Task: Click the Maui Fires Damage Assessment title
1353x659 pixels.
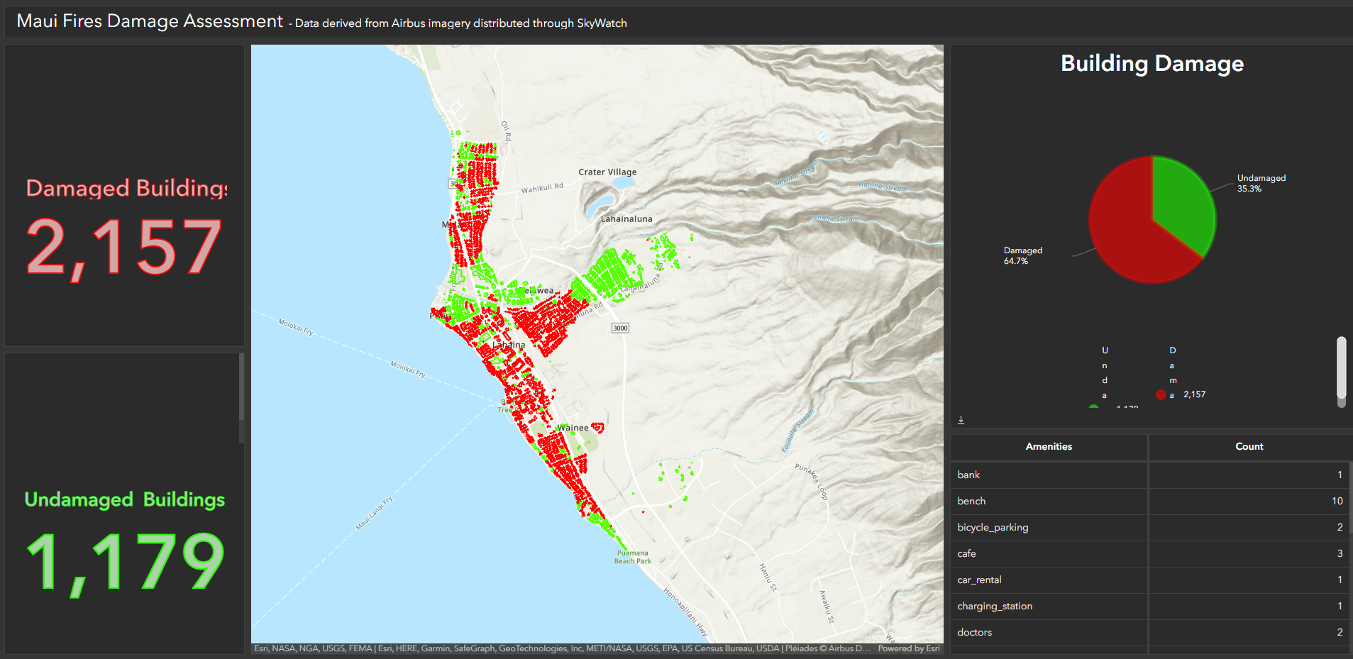Action: coord(150,21)
